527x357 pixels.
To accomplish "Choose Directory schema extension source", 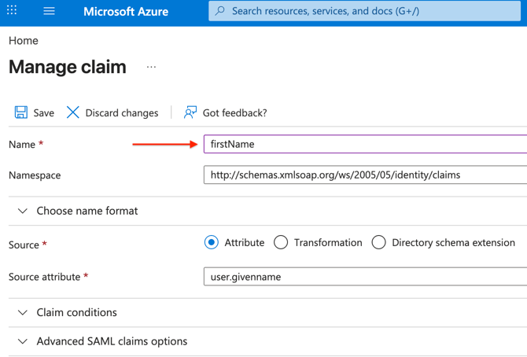I will (x=378, y=242).
